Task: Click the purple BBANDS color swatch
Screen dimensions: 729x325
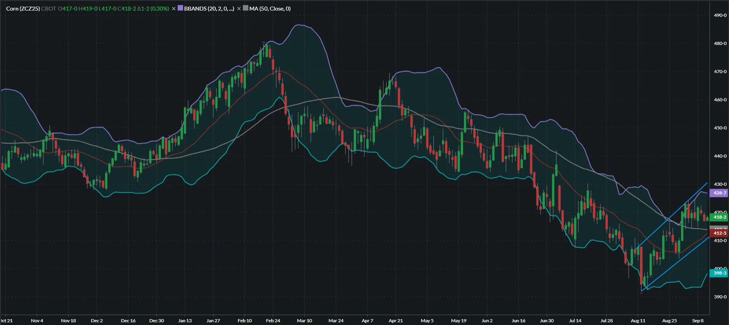Action: 180,8
